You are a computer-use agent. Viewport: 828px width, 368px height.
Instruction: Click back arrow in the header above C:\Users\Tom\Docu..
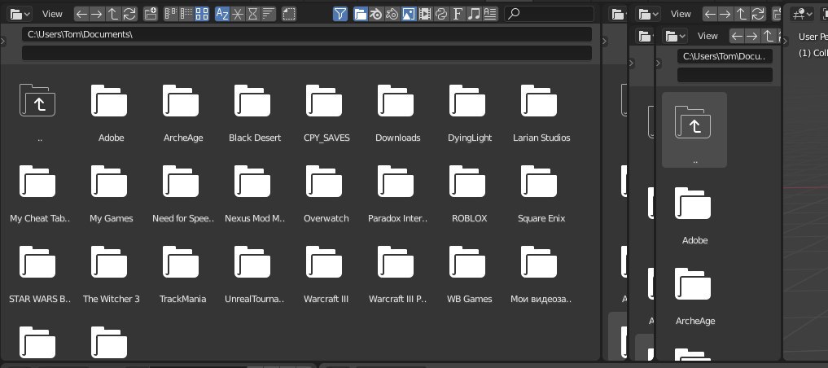coord(737,36)
